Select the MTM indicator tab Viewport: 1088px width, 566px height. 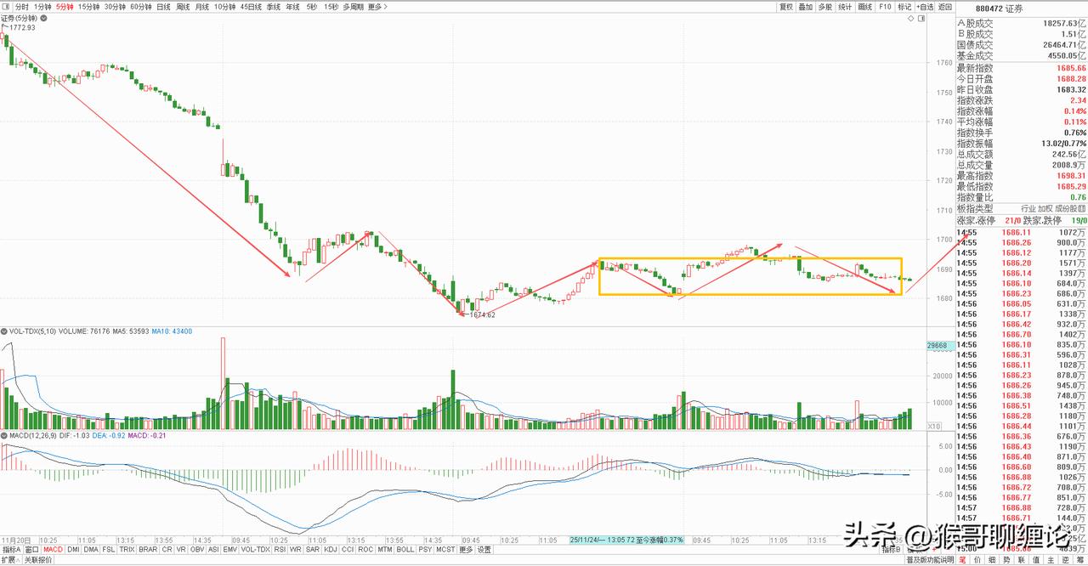[385, 549]
